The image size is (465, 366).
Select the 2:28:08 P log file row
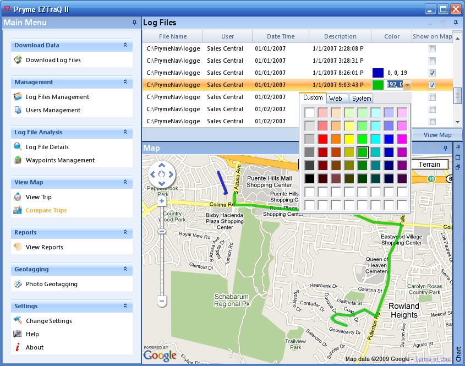point(298,48)
